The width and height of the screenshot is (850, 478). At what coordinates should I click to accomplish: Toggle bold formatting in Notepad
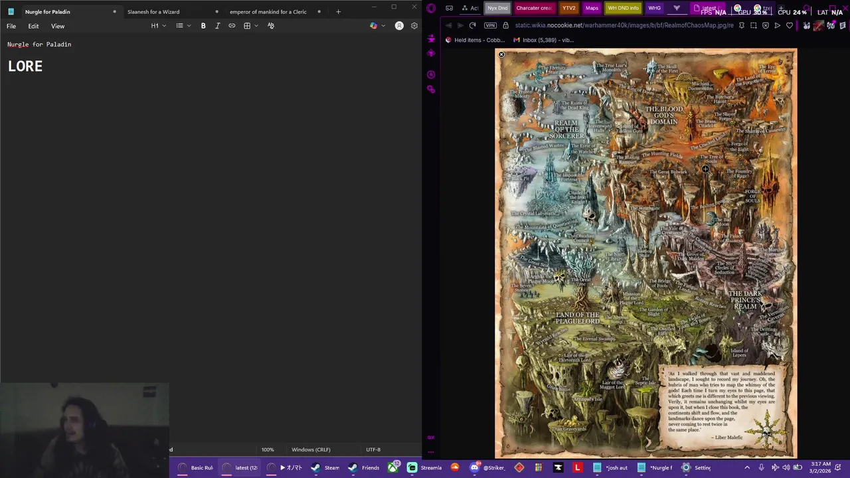click(x=203, y=26)
